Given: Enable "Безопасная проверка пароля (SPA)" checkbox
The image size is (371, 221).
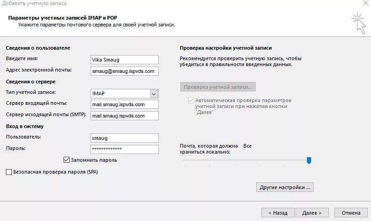Looking at the screenshot, I should coord(9,172).
